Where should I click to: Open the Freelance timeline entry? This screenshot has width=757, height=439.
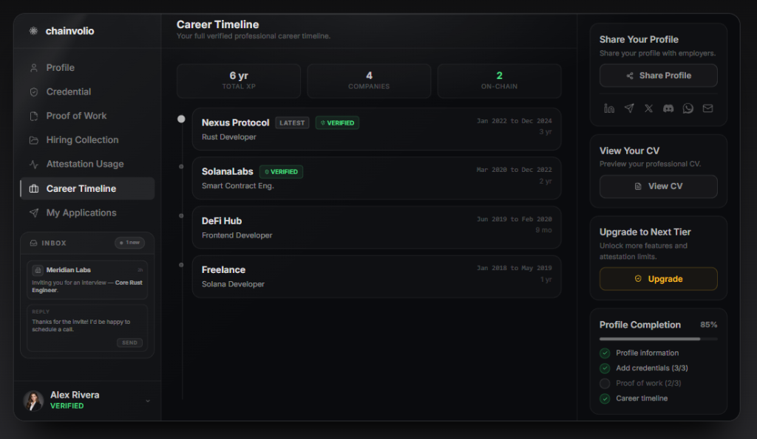376,277
